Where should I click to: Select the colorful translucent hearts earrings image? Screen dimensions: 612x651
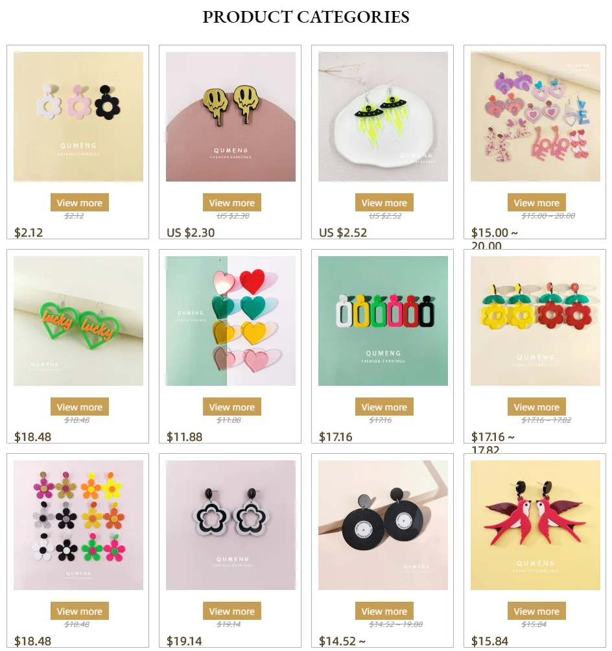point(231,321)
